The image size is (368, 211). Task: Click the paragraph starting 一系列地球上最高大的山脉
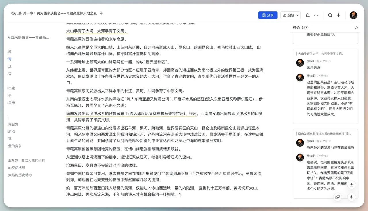(118, 62)
